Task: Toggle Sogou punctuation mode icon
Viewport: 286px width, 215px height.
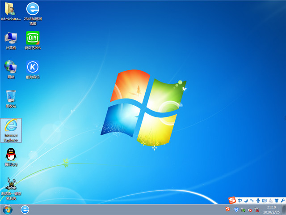Action: (x=252, y=201)
